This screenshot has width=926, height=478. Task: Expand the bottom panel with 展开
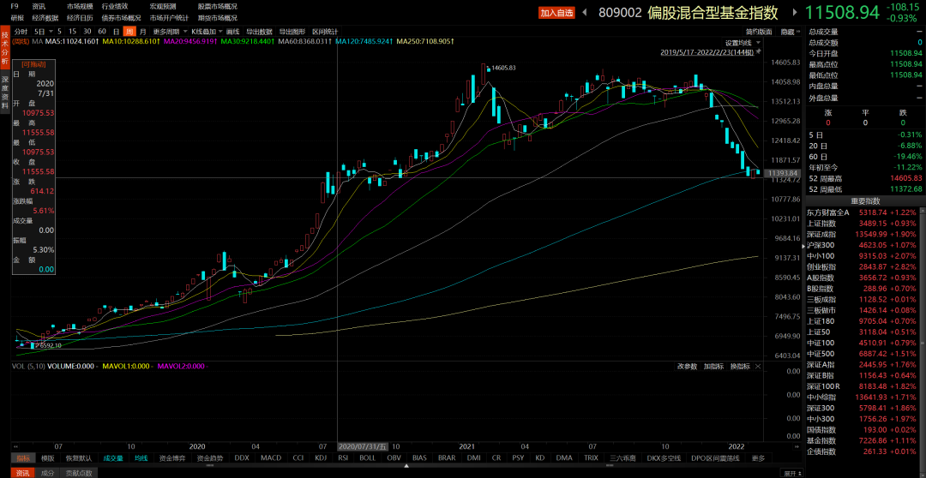[792, 473]
